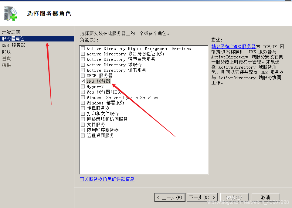Viewport: 292px width, 208px height.
Task: Uncheck the DNS 服务器 role
Action: pyautogui.click(x=83, y=81)
